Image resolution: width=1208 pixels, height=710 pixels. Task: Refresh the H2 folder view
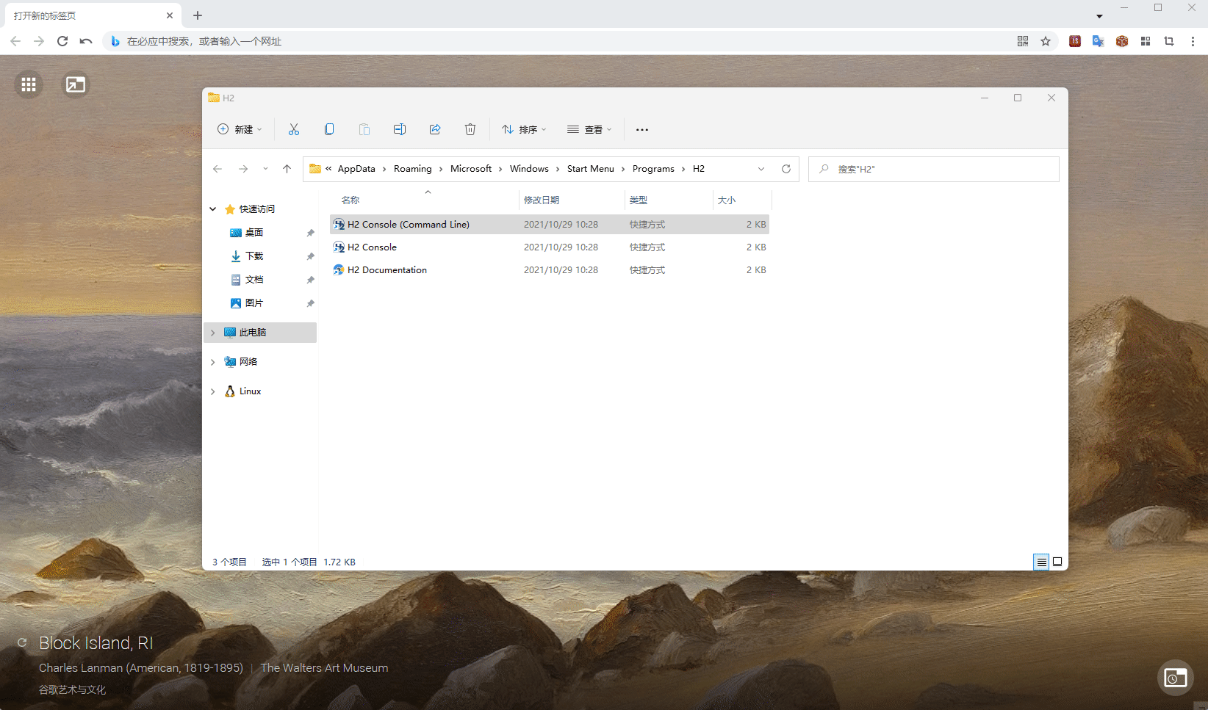tap(786, 169)
